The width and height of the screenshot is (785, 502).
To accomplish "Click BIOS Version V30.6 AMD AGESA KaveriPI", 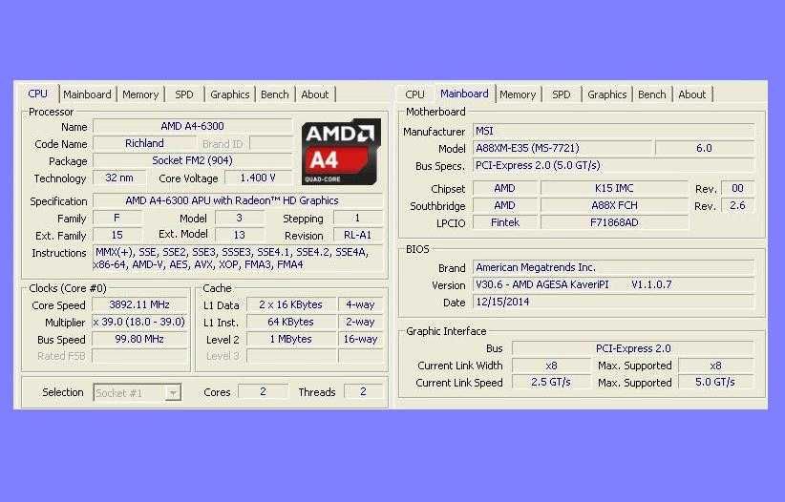I will [x=613, y=284].
